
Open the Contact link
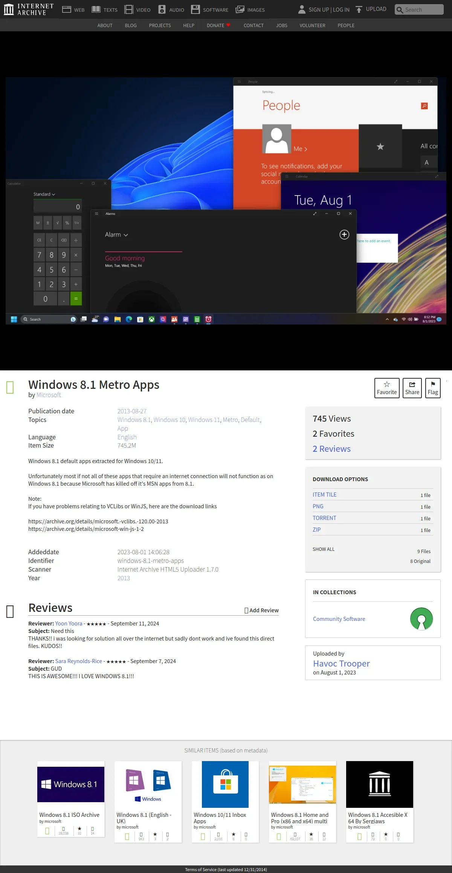[x=253, y=26]
